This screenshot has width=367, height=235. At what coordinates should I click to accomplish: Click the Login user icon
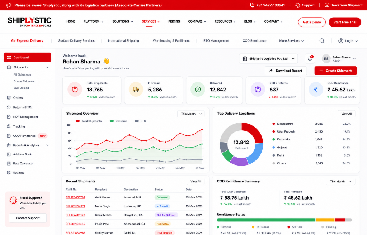pyautogui.click(x=341, y=41)
